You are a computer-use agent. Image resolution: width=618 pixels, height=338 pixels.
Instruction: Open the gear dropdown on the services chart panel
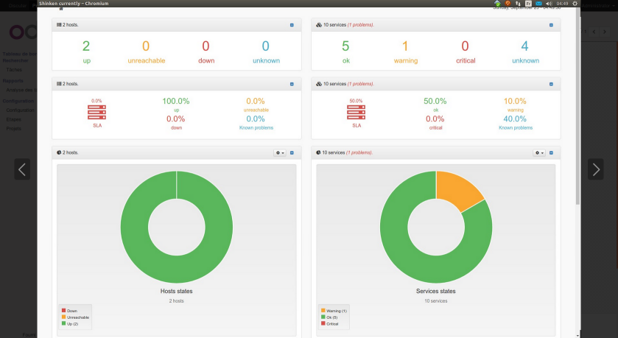tap(539, 153)
